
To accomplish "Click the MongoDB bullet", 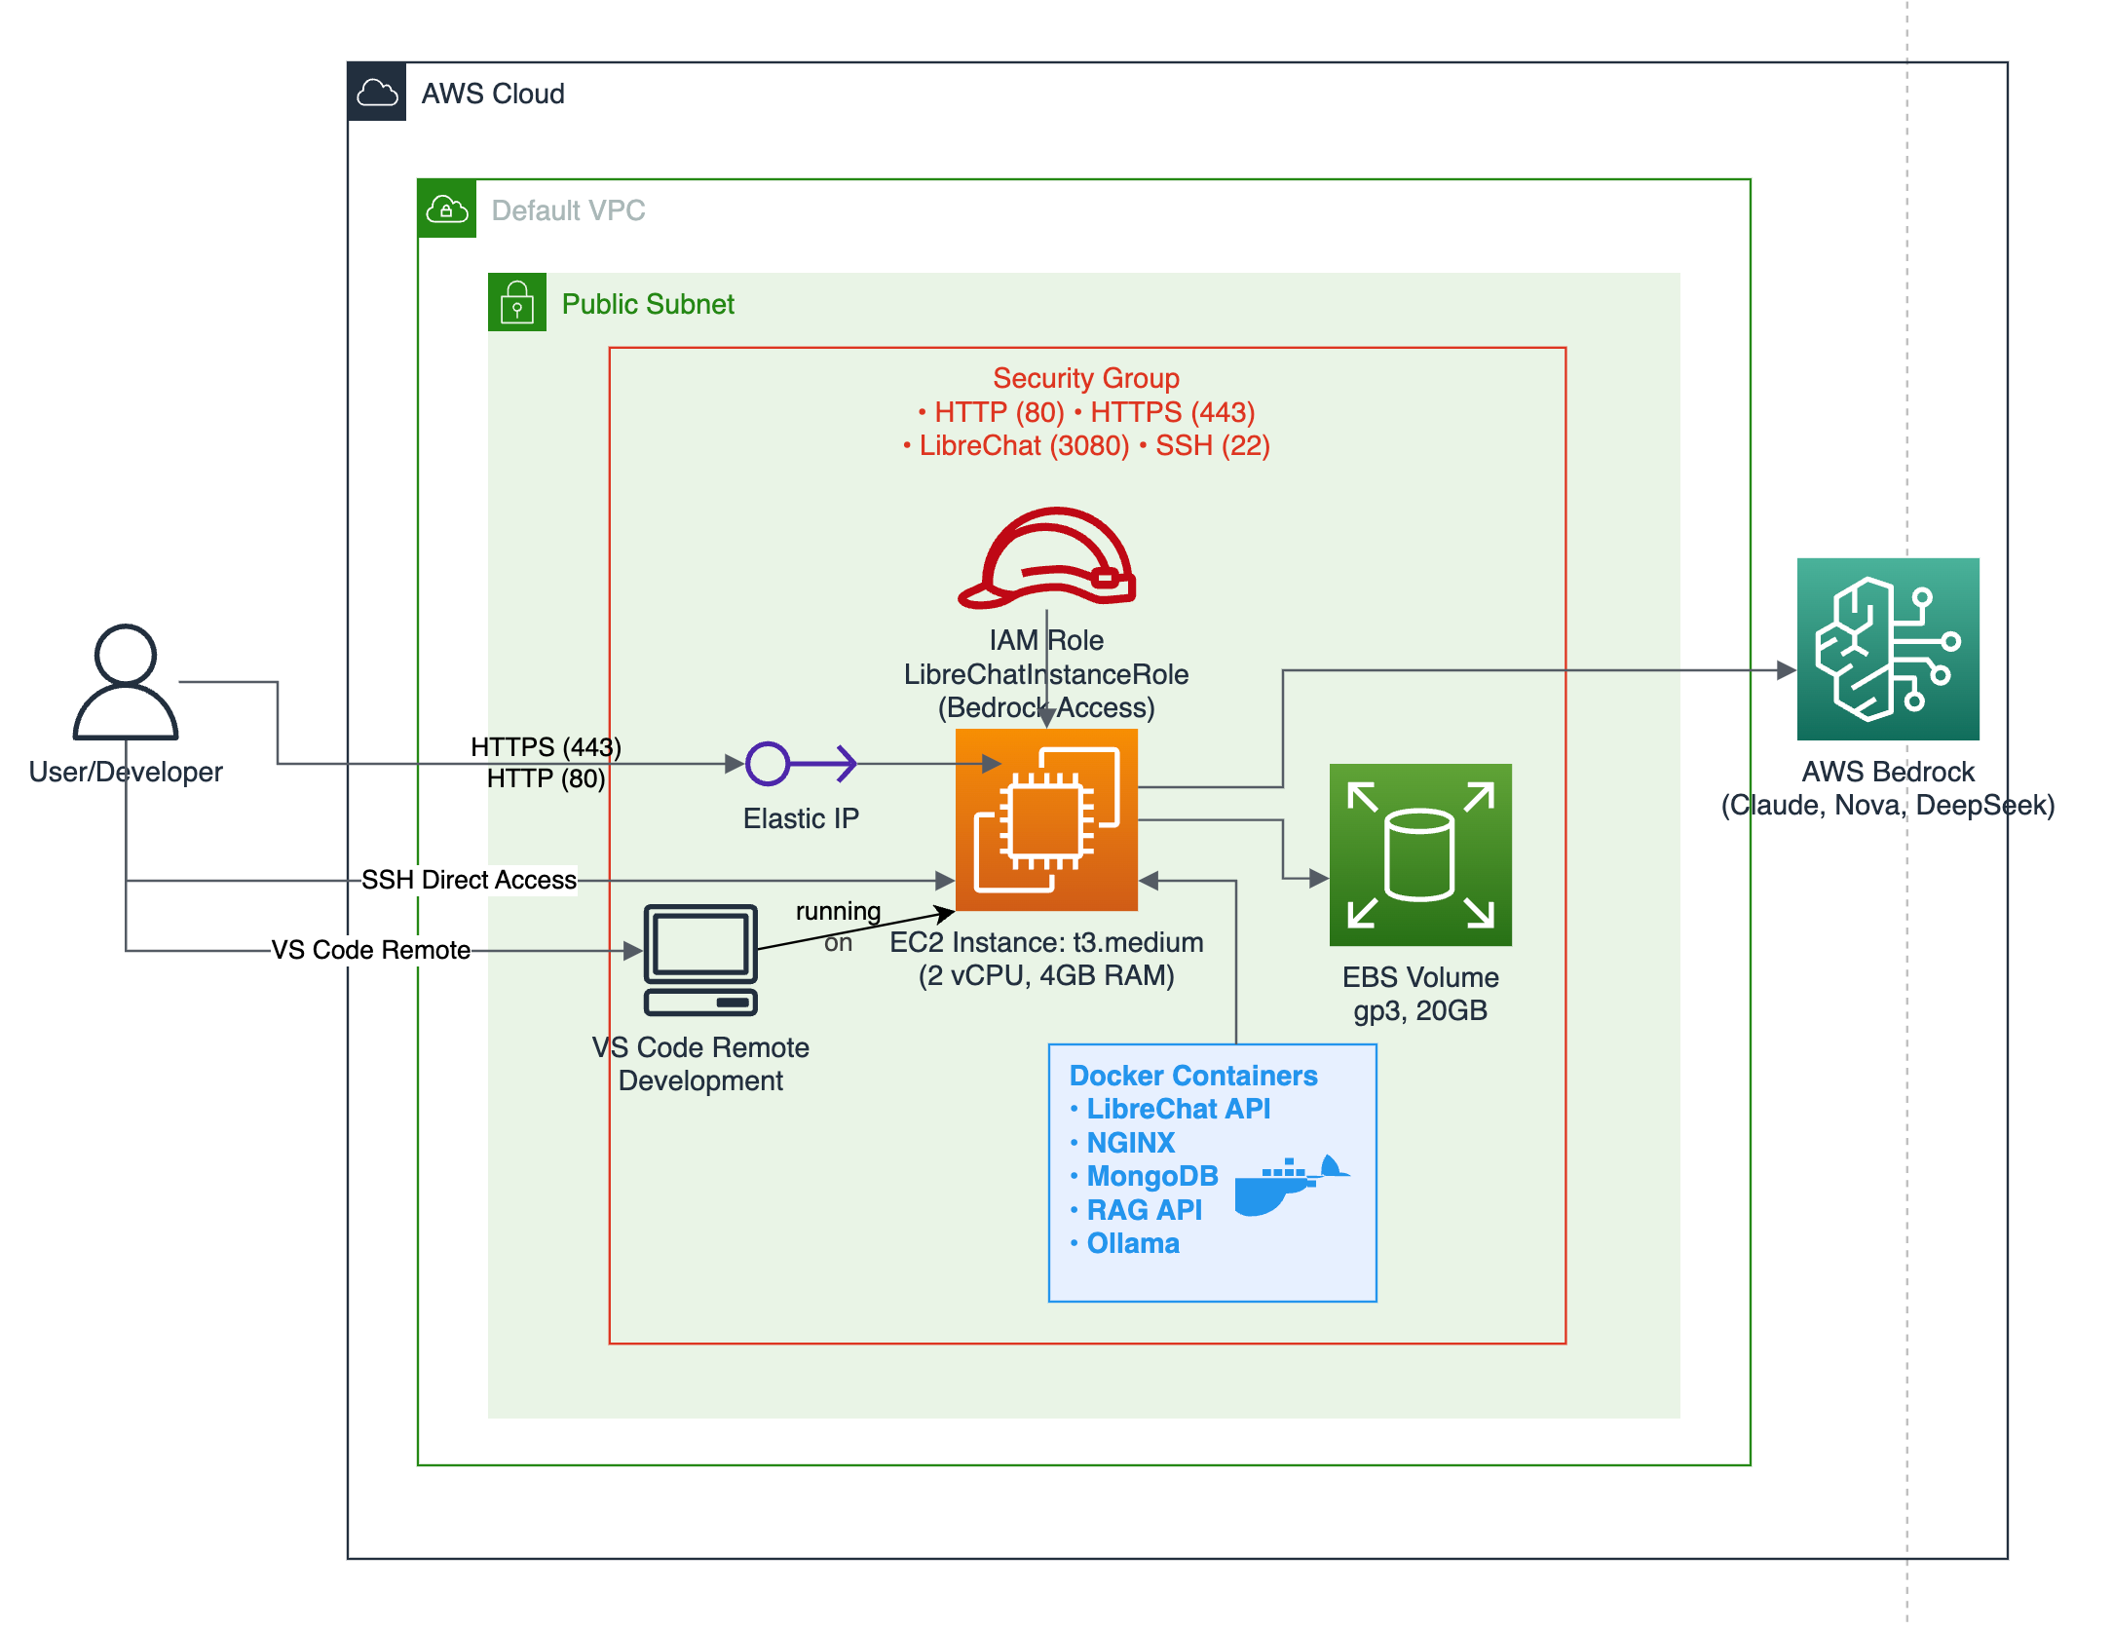I will (x=1144, y=1176).
